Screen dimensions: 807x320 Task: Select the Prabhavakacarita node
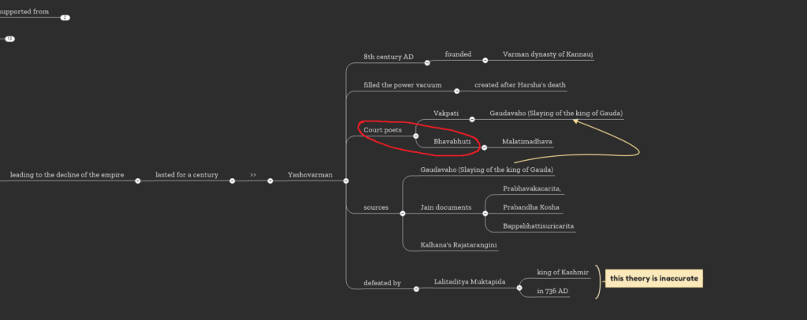(532, 189)
